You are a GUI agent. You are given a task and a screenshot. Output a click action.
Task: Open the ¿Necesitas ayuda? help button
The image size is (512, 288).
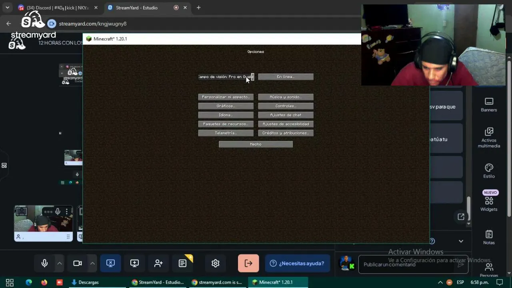[297, 263]
